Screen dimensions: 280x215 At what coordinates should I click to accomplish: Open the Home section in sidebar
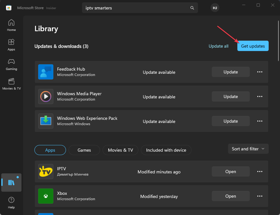(11, 25)
